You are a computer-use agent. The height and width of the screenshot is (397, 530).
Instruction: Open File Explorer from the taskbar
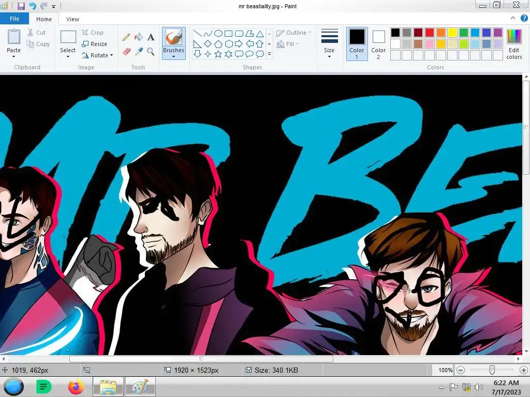pos(108,387)
